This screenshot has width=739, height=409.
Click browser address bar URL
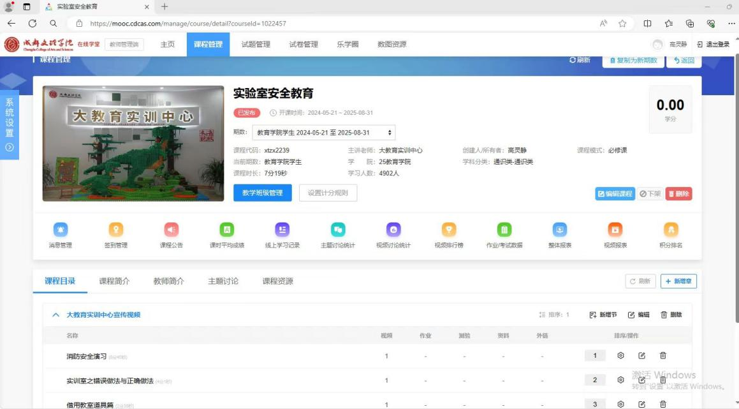[188, 24]
